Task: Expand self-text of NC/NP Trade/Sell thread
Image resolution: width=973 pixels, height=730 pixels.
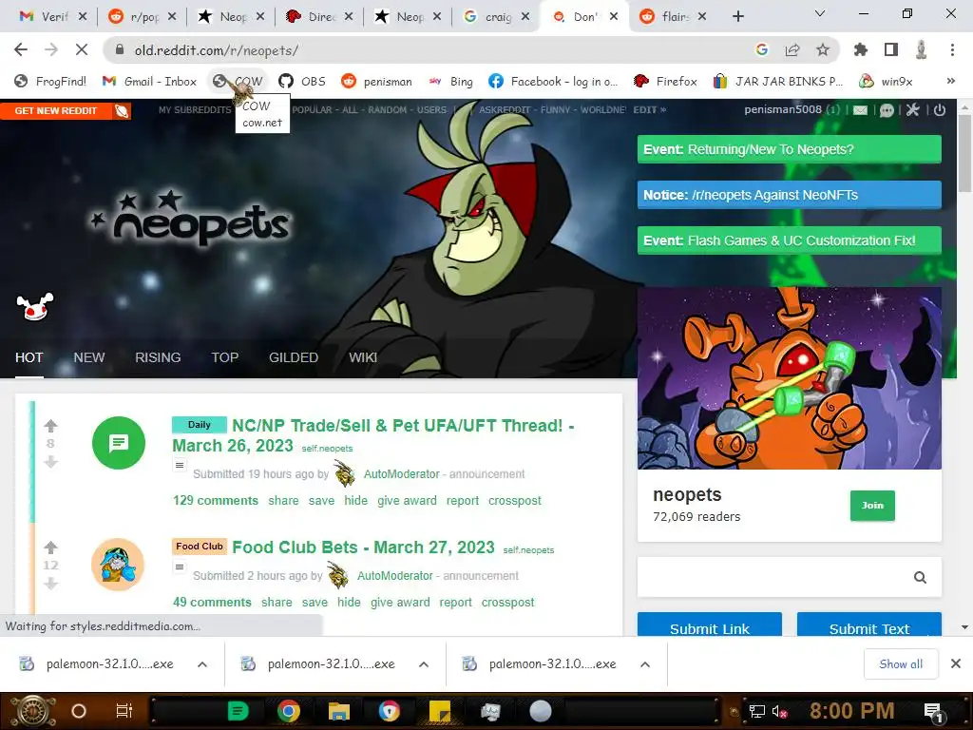Action: [x=180, y=465]
